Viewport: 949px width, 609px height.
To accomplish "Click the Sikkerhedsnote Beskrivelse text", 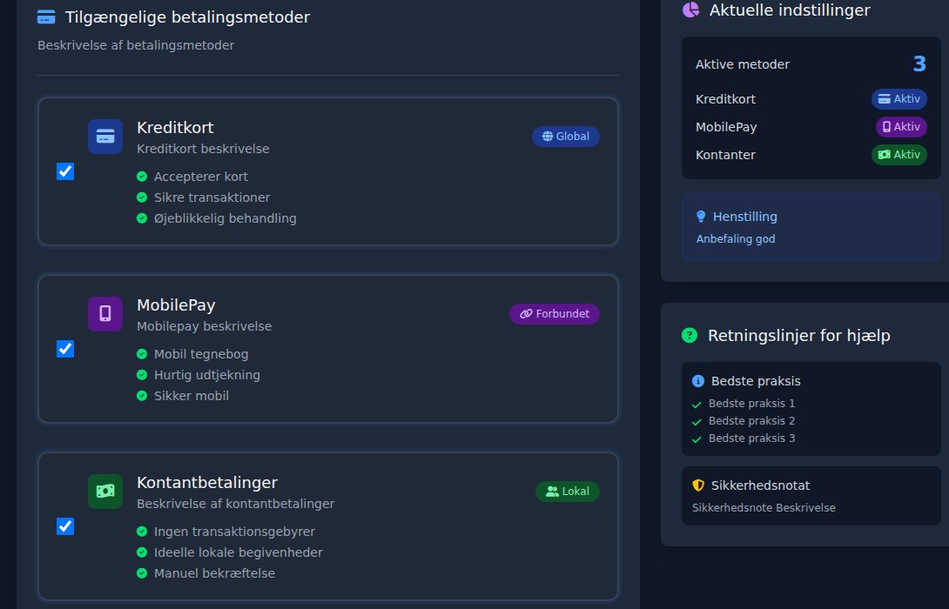I will point(764,508).
